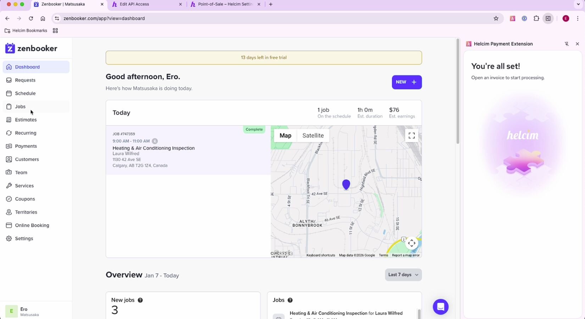Viewport: 585px width, 319px height.
Task: Open the browser Extensions puzzle icon
Action: pos(536,18)
